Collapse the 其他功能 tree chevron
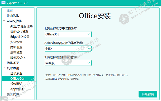 4,68
